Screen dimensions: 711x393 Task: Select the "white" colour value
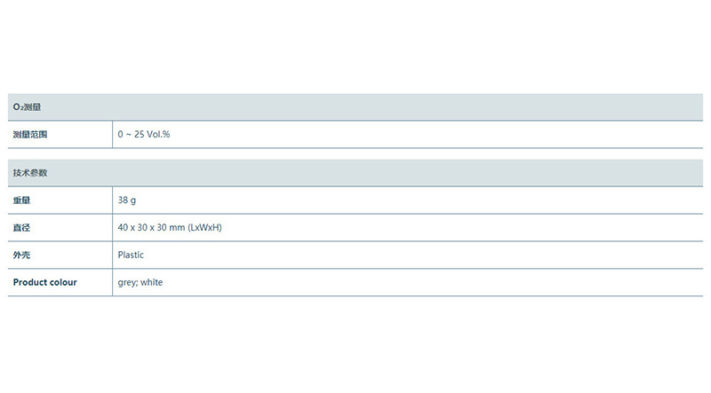tap(152, 283)
